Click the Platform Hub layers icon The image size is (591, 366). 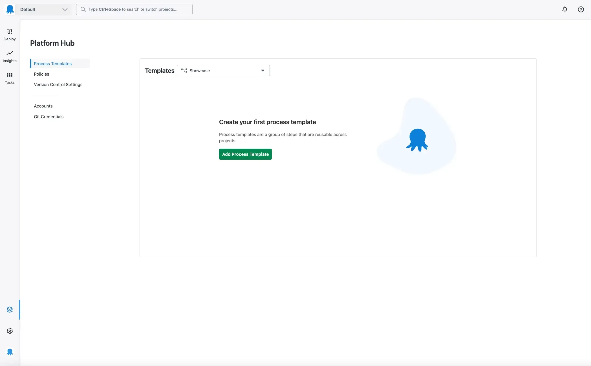[x=10, y=310]
